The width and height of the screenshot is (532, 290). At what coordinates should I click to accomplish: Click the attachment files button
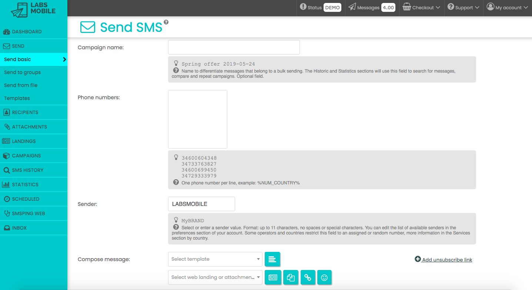pos(291,277)
